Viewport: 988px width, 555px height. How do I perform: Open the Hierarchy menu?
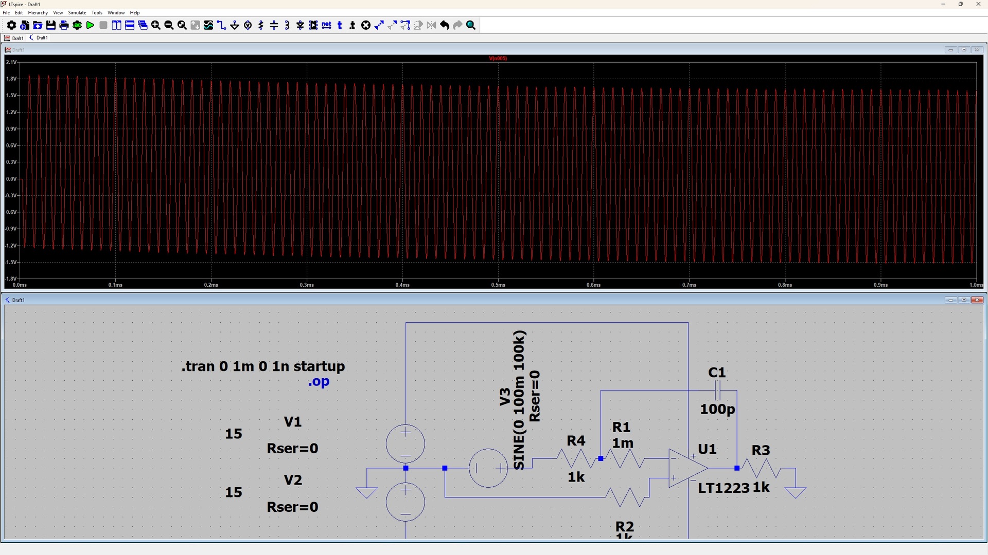point(38,12)
